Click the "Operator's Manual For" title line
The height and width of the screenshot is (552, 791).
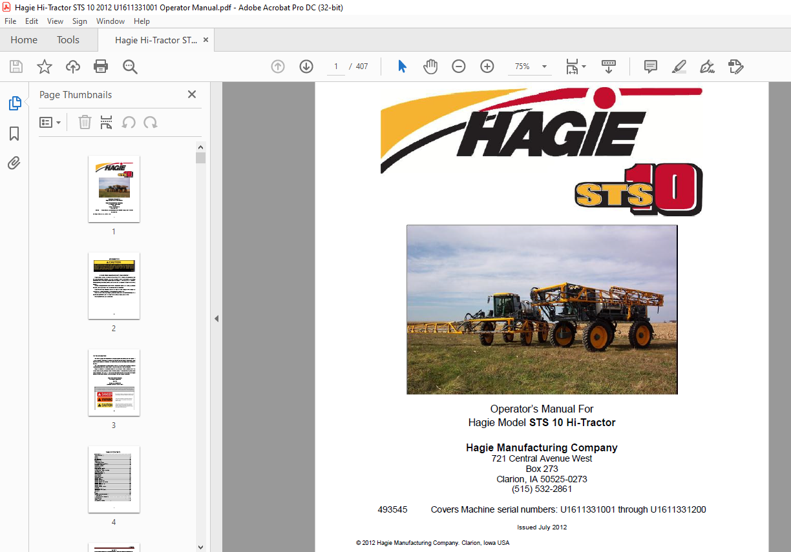(542, 409)
